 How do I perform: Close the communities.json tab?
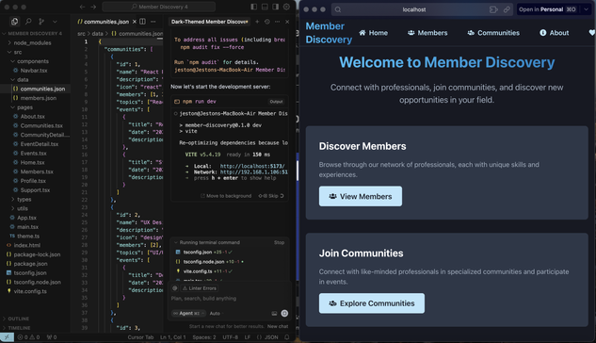coord(135,22)
